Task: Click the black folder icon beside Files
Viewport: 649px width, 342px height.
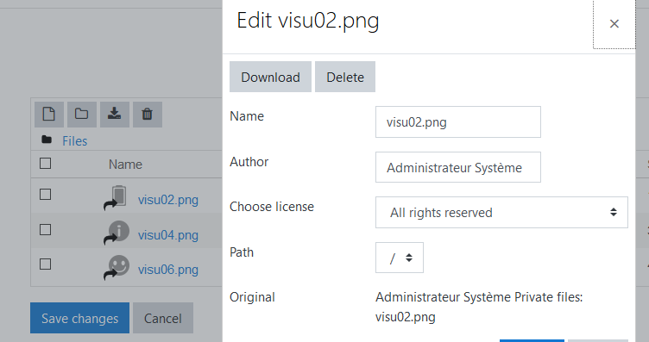Action: coord(47,140)
